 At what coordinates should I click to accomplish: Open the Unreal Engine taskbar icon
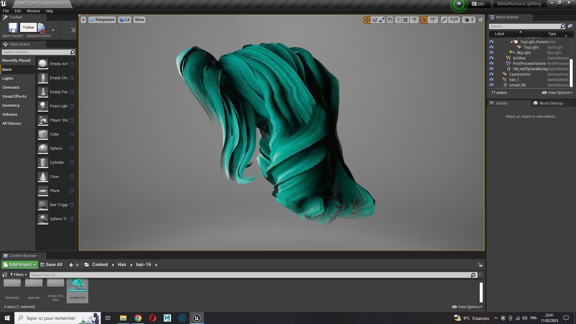click(x=197, y=318)
